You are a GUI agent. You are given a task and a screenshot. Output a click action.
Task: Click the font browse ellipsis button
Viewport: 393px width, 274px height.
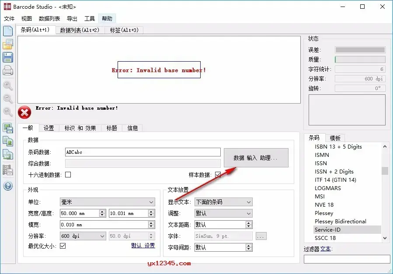tap(261, 236)
